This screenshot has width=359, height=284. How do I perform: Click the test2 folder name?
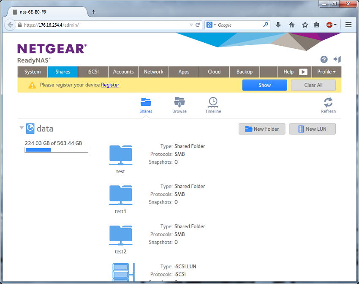(x=120, y=252)
